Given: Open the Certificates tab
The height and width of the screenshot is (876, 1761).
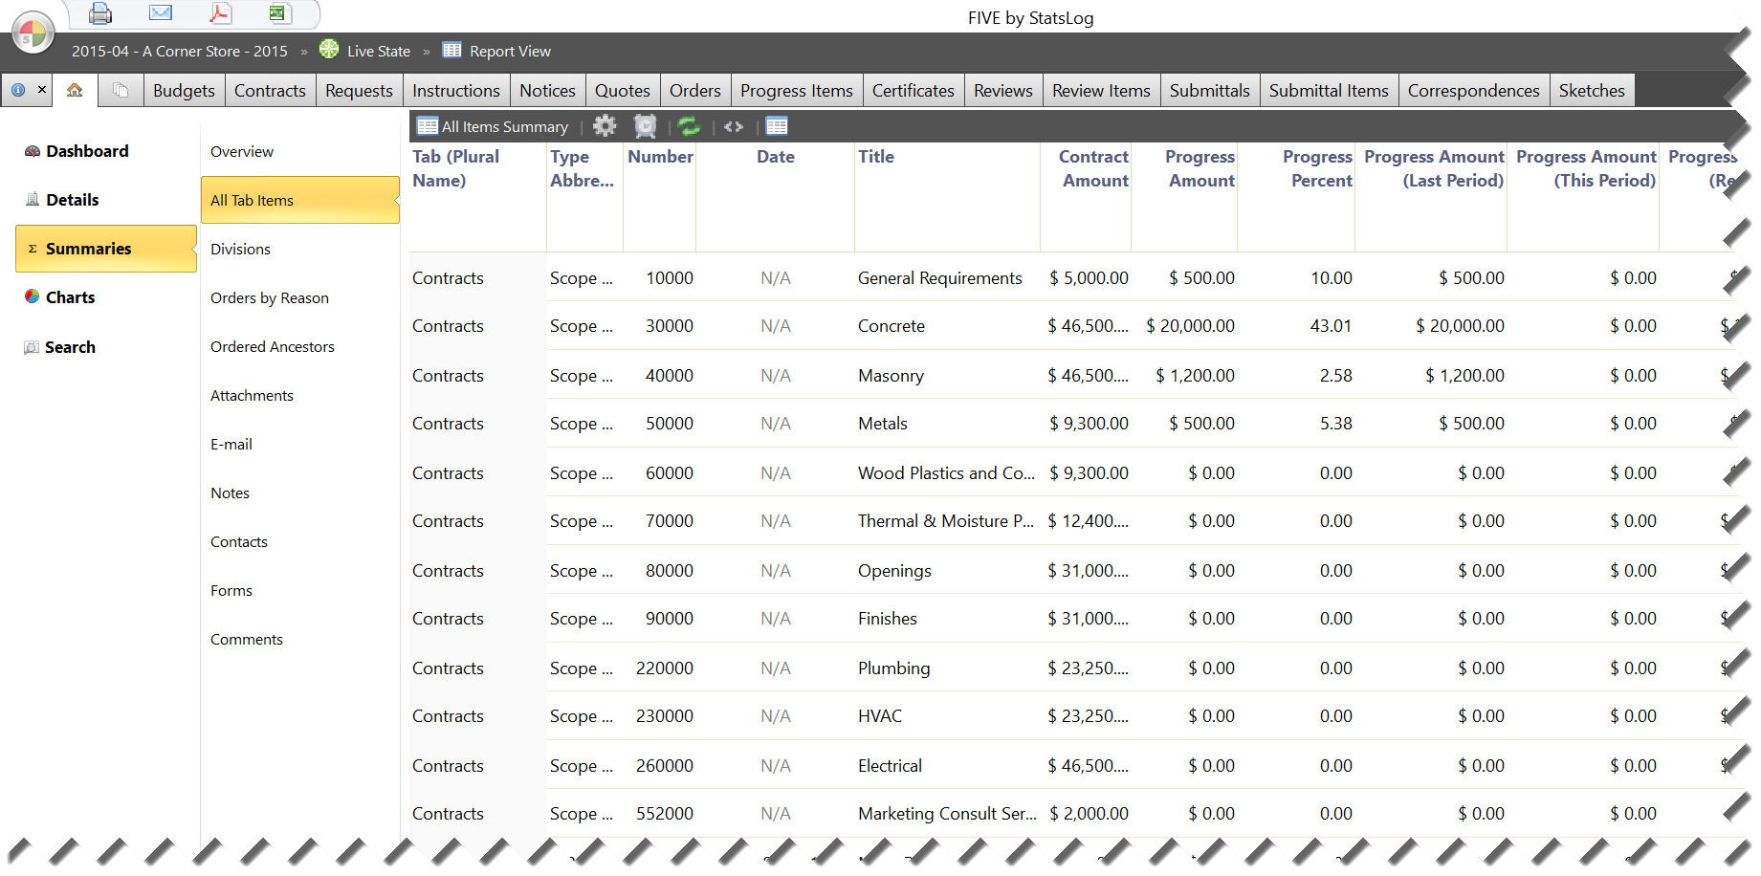Looking at the screenshot, I should pos(914,91).
